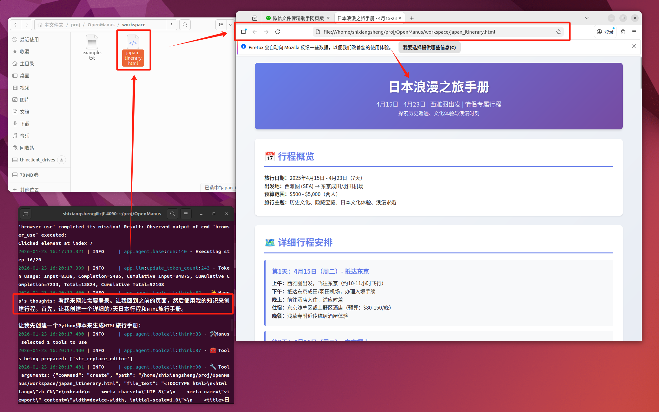Viewport: 659px width, 412px height.
Task: Expand the view options dropdown arrow
Action: tap(231, 25)
